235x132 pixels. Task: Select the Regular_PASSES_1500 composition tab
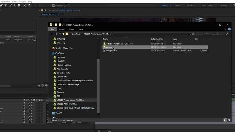pyautogui.click(x=51, y=14)
